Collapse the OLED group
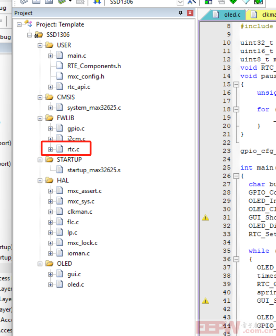The width and height of the screenshot is (276, 336). [x=40, y=264]
